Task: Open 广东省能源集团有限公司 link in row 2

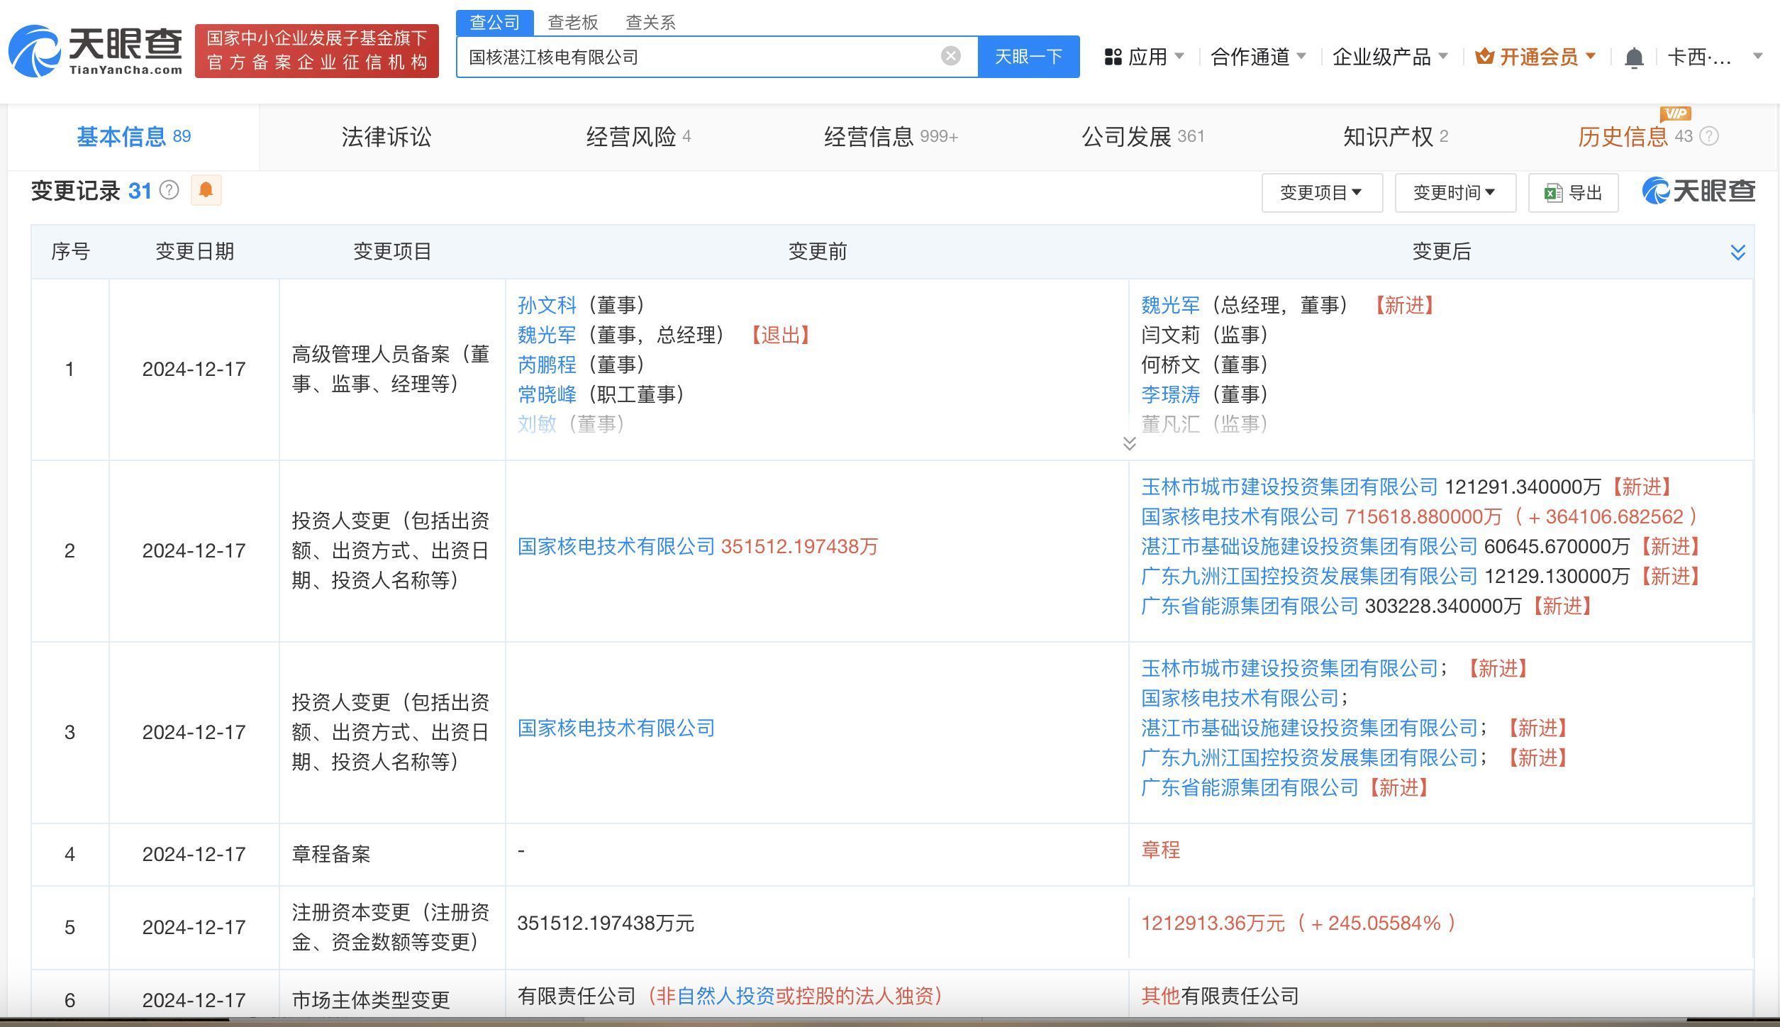Action: coord(1250,606)
